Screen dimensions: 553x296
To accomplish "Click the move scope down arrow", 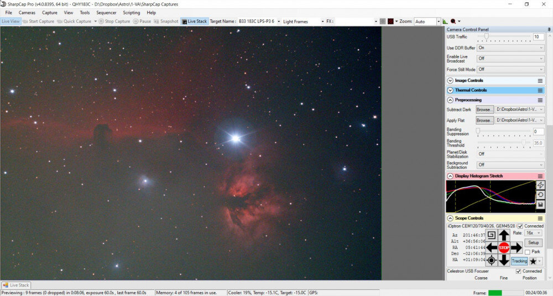I will (504, 261).
